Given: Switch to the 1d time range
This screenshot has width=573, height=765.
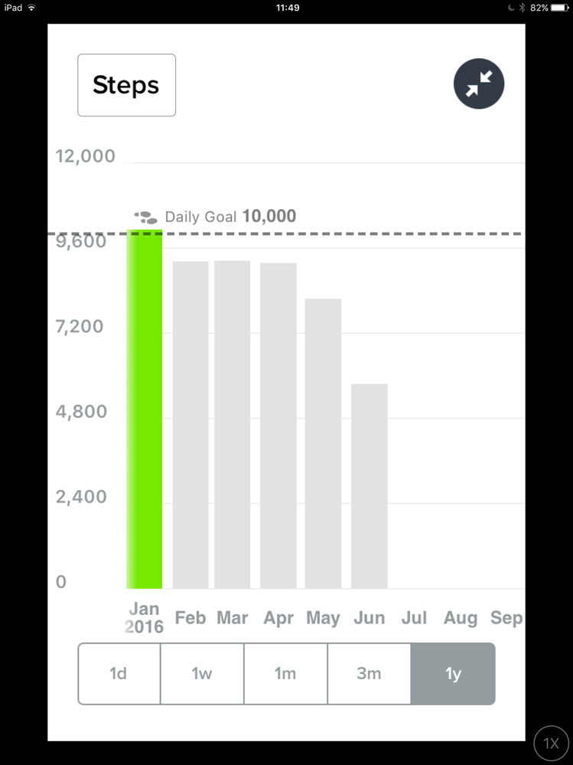Looking at the screenshot, I should pos(119,673).
